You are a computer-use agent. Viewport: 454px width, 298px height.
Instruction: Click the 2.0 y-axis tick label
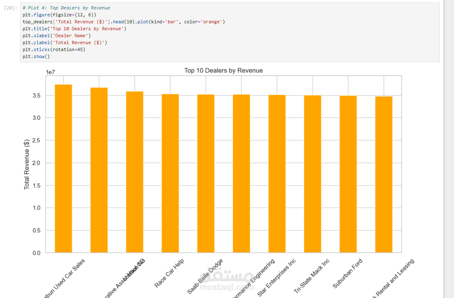[x=36, y=163]
